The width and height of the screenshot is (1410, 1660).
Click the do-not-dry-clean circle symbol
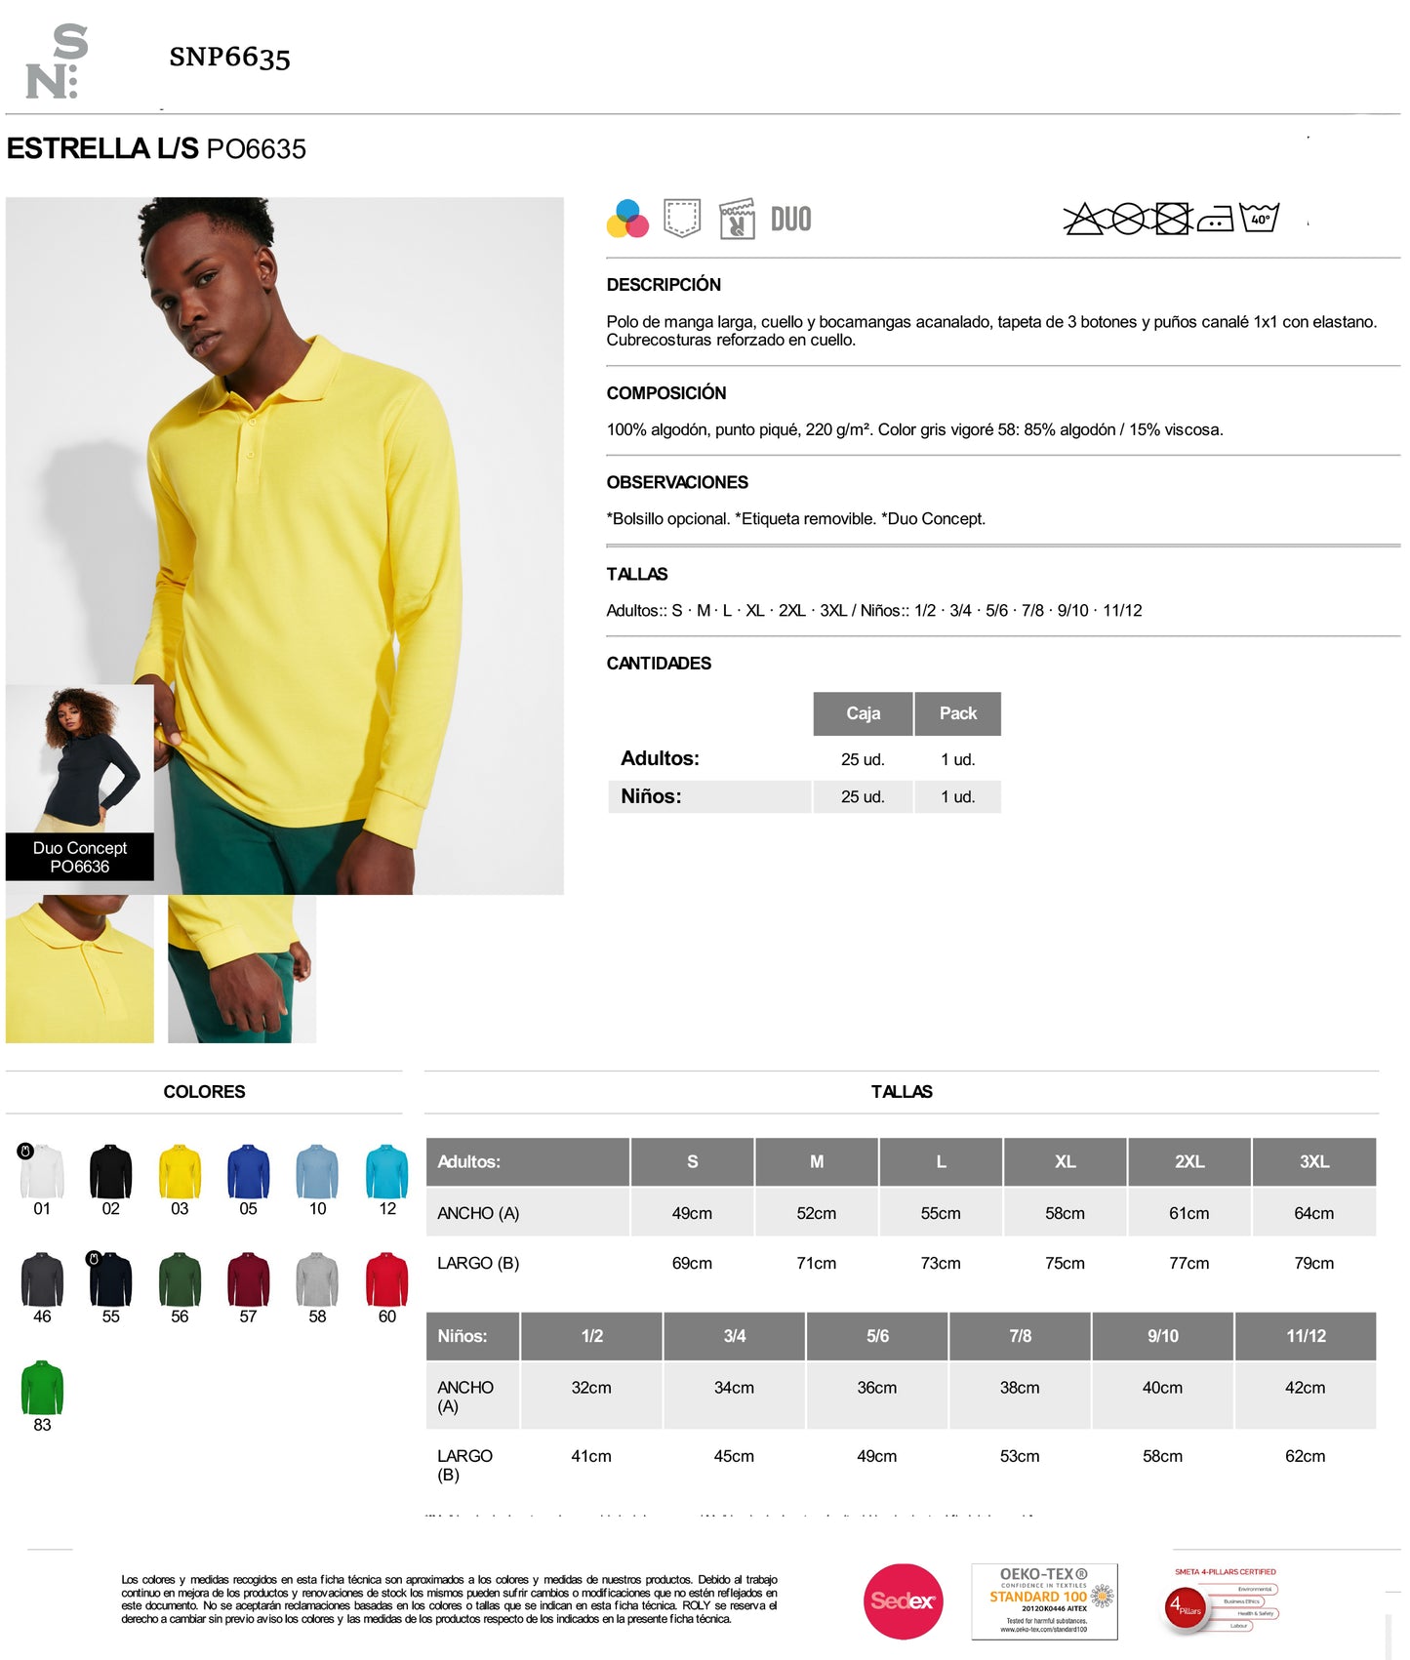pos(1128,219)
